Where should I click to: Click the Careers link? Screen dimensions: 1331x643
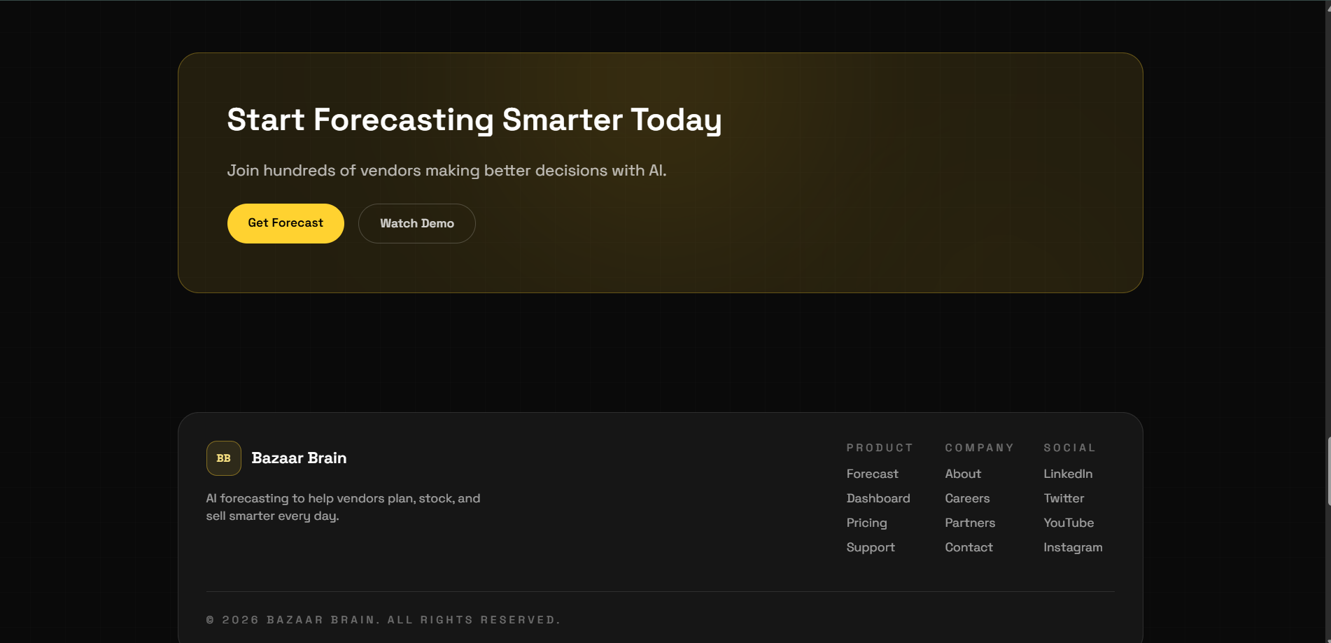tap(968, 498)
